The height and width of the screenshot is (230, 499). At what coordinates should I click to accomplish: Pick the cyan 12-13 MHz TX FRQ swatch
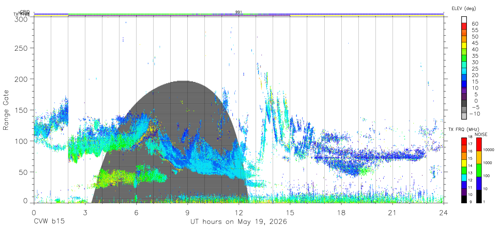(x=464, y=177)
